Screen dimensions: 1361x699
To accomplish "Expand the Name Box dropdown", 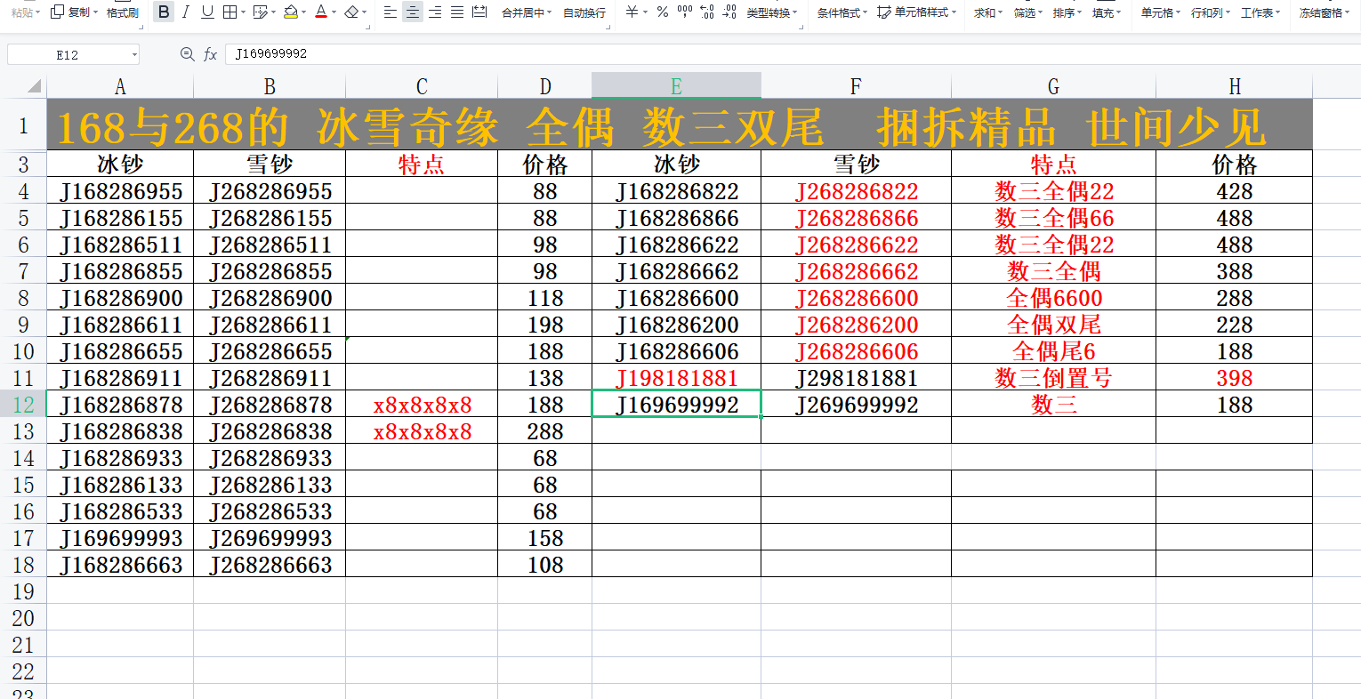I will 134,55.
